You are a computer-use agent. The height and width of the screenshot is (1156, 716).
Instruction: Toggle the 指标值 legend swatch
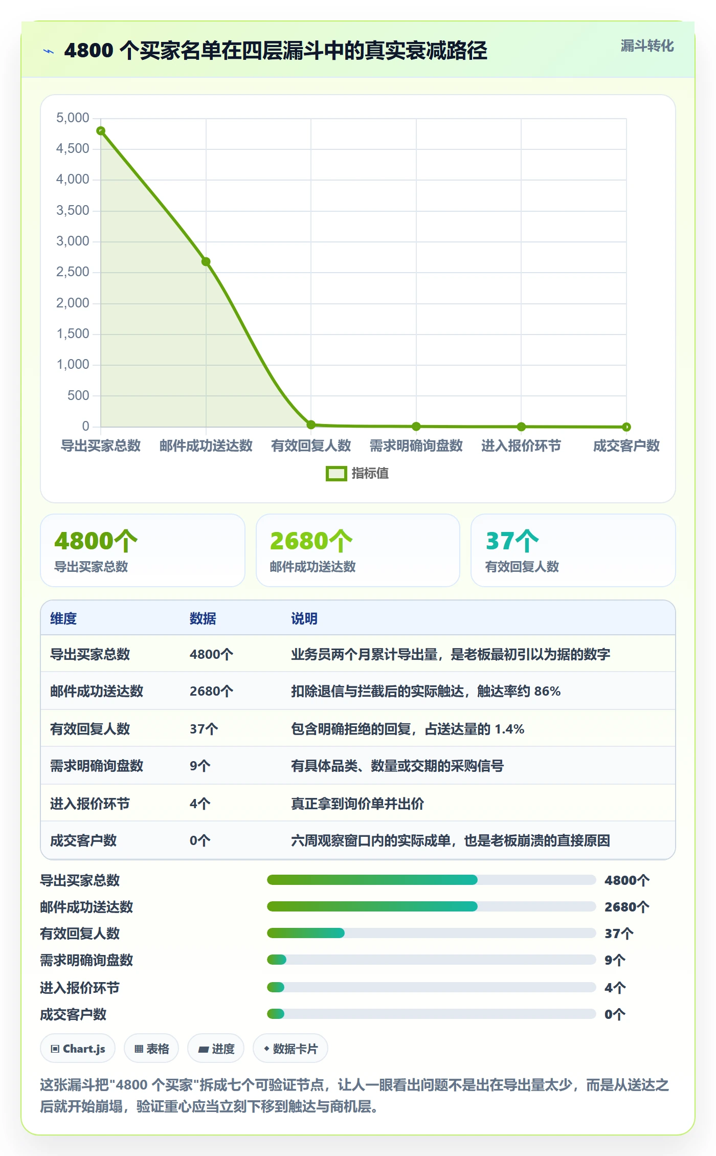(337, 474)
